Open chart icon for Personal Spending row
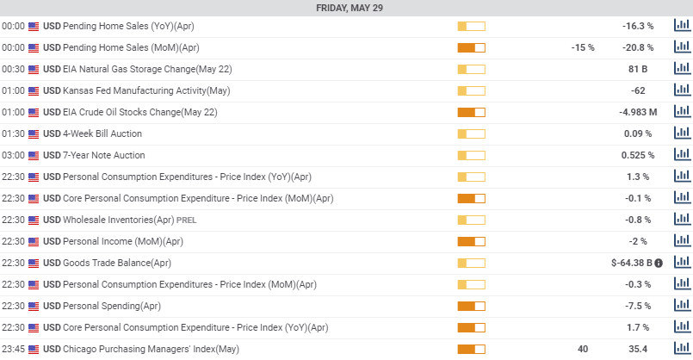 682,306
